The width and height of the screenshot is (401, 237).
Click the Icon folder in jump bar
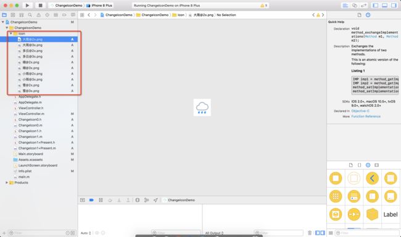point(178,15)
